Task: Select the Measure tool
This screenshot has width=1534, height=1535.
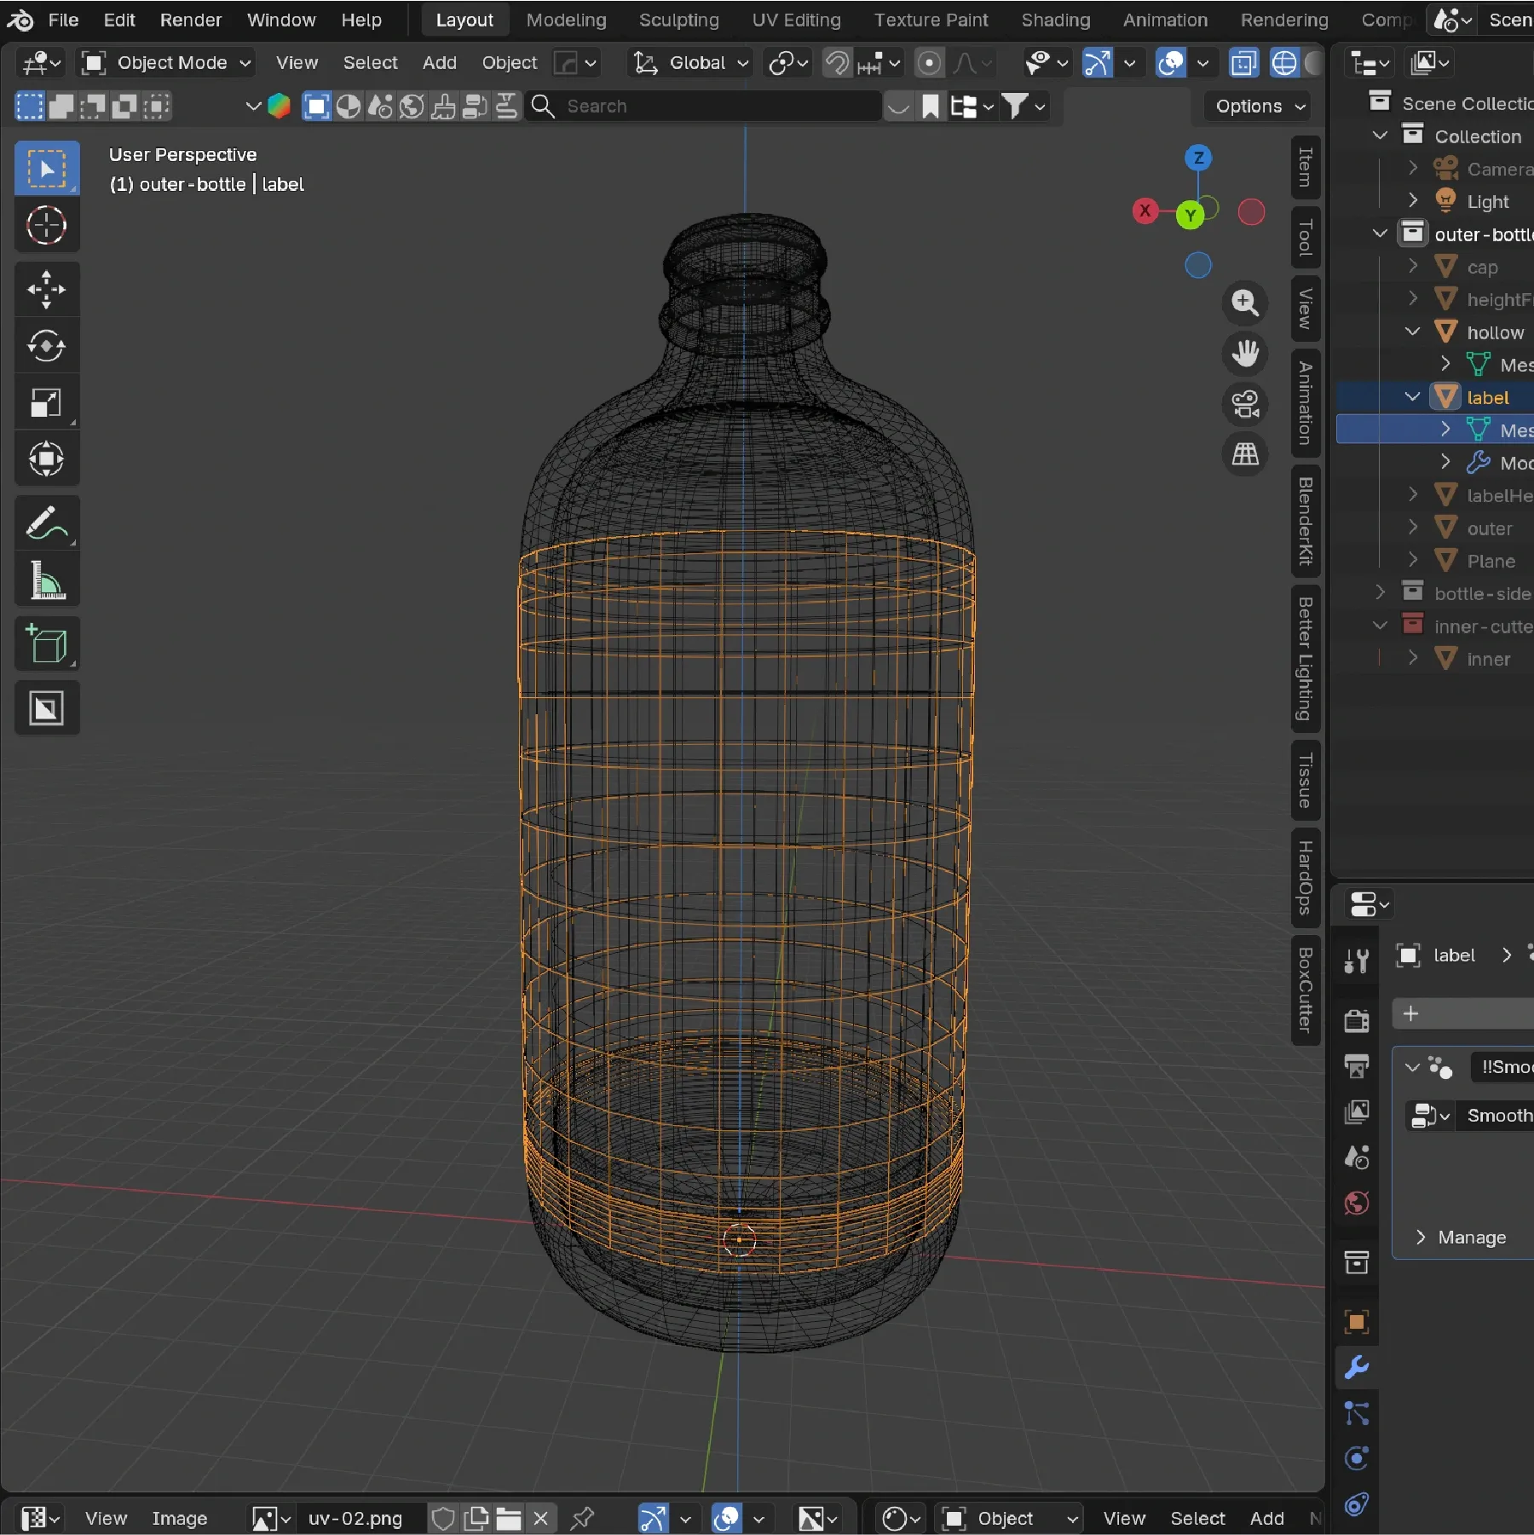Action: tap(46, 580)
